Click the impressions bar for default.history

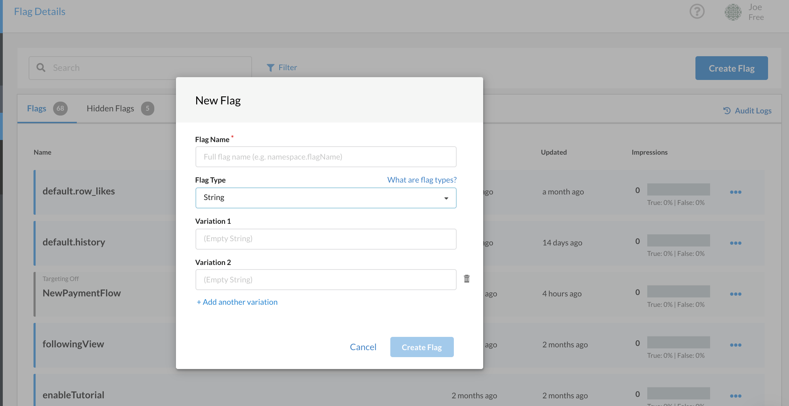[678, 240]
